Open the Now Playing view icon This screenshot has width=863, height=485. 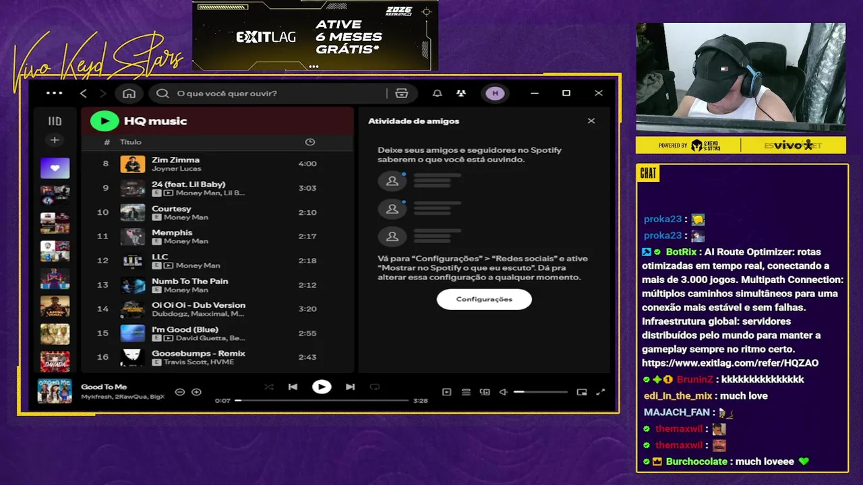[x=446, y=392]
